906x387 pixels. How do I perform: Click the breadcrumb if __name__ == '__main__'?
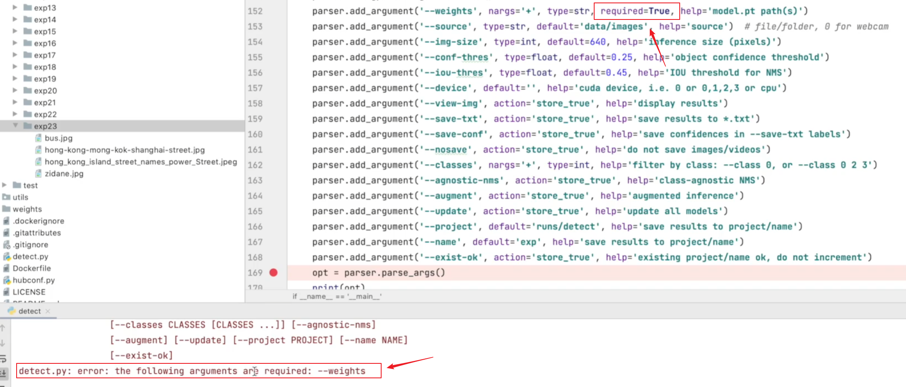click(337, 296)
